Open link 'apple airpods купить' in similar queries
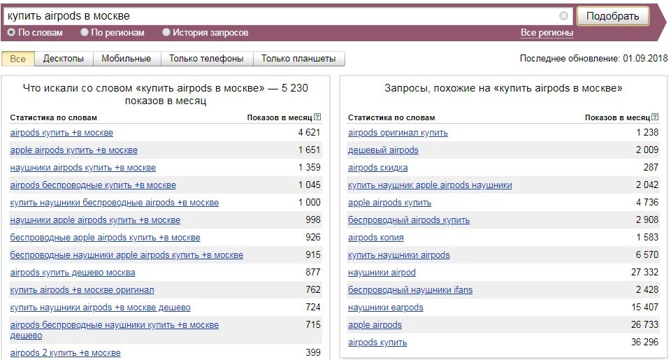The height and width of the screenshot is (360, 671). pyautogui.click(x=390, y=203)
